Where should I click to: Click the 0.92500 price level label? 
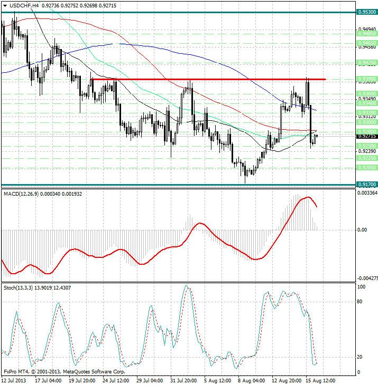[366, 146]
